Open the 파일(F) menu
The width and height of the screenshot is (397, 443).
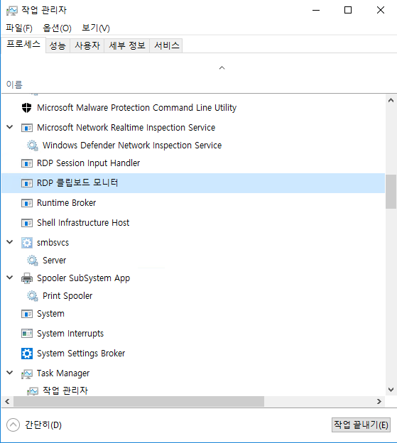pyautogui.click(x=19, y=28)
